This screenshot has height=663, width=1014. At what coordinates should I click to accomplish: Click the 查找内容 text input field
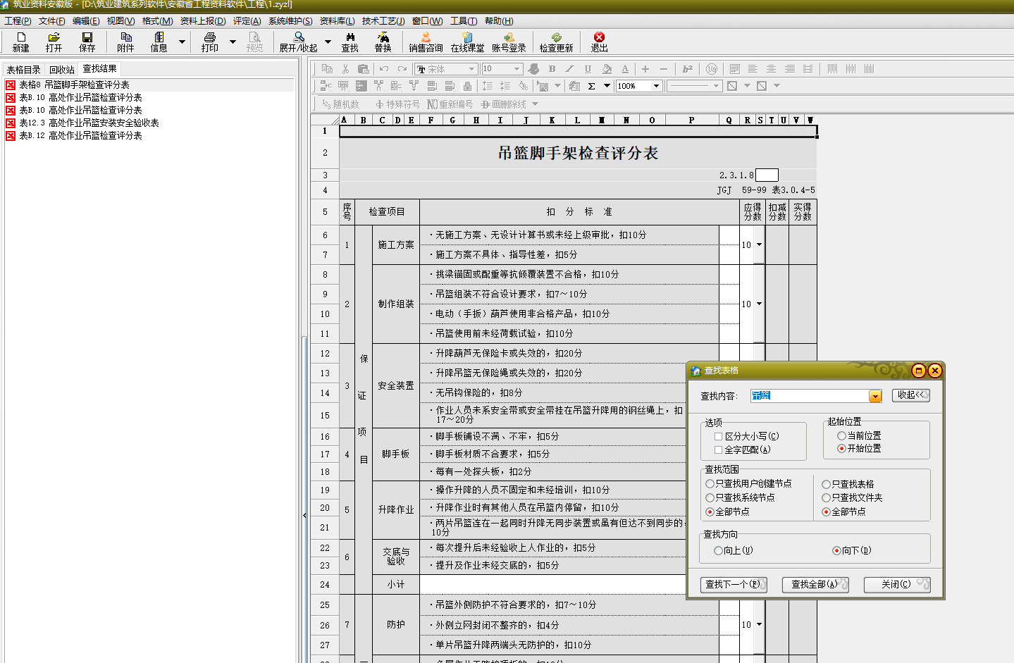810,396
